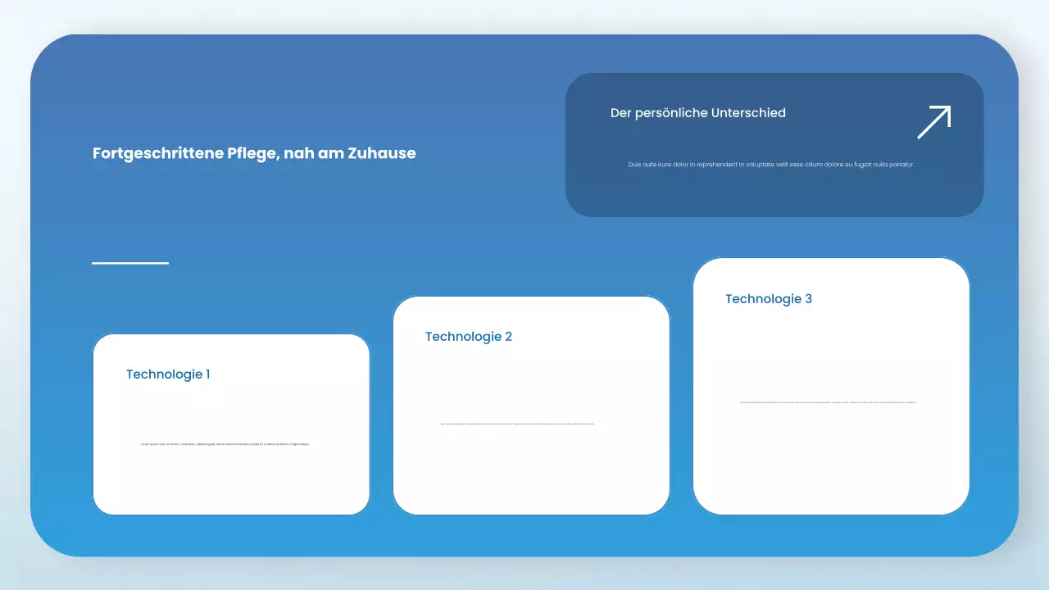Click the tiny body text in Technologie 3 card

pyautogui.click(x=828, y=402)
